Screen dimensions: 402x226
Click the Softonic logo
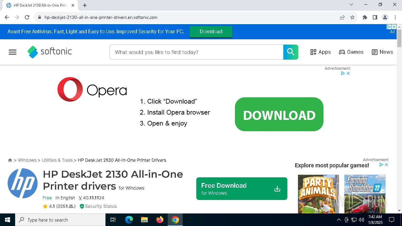[50, 52]
